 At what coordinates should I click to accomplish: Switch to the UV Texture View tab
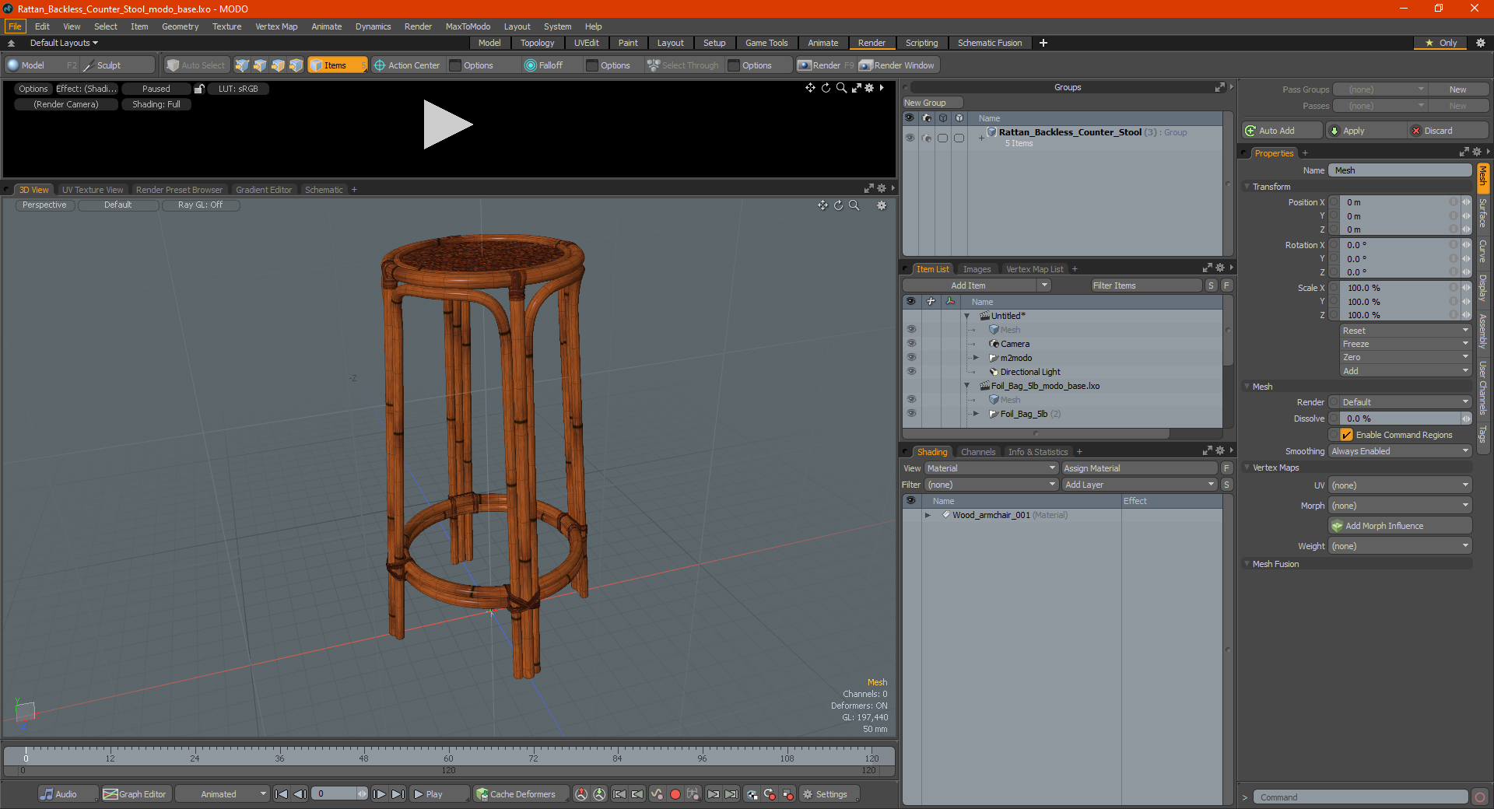point(93,190)
